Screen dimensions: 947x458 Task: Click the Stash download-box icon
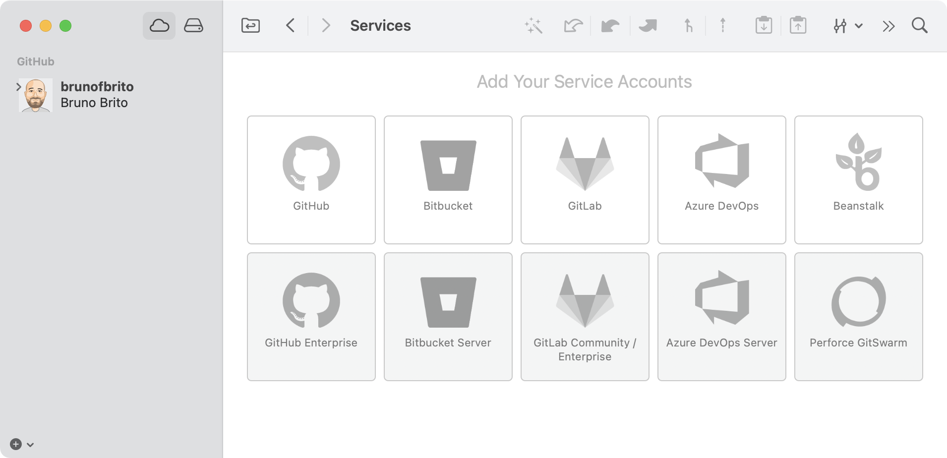click(764, 26)
